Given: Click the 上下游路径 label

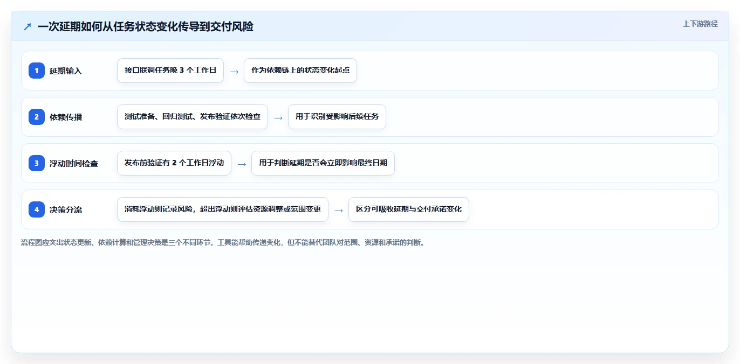Looking at the screenshot, I should click(700, 24).
